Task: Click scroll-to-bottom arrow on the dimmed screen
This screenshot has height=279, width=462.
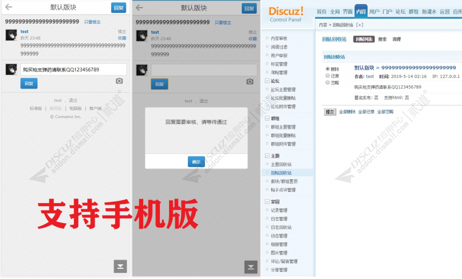Action: pyautogui.click(x=251, y=267)
